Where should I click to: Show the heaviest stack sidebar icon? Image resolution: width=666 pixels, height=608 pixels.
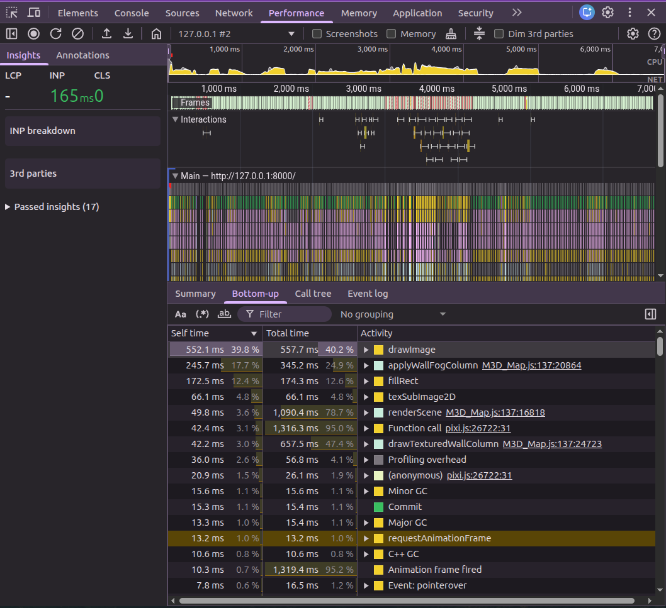click(650, 314)
